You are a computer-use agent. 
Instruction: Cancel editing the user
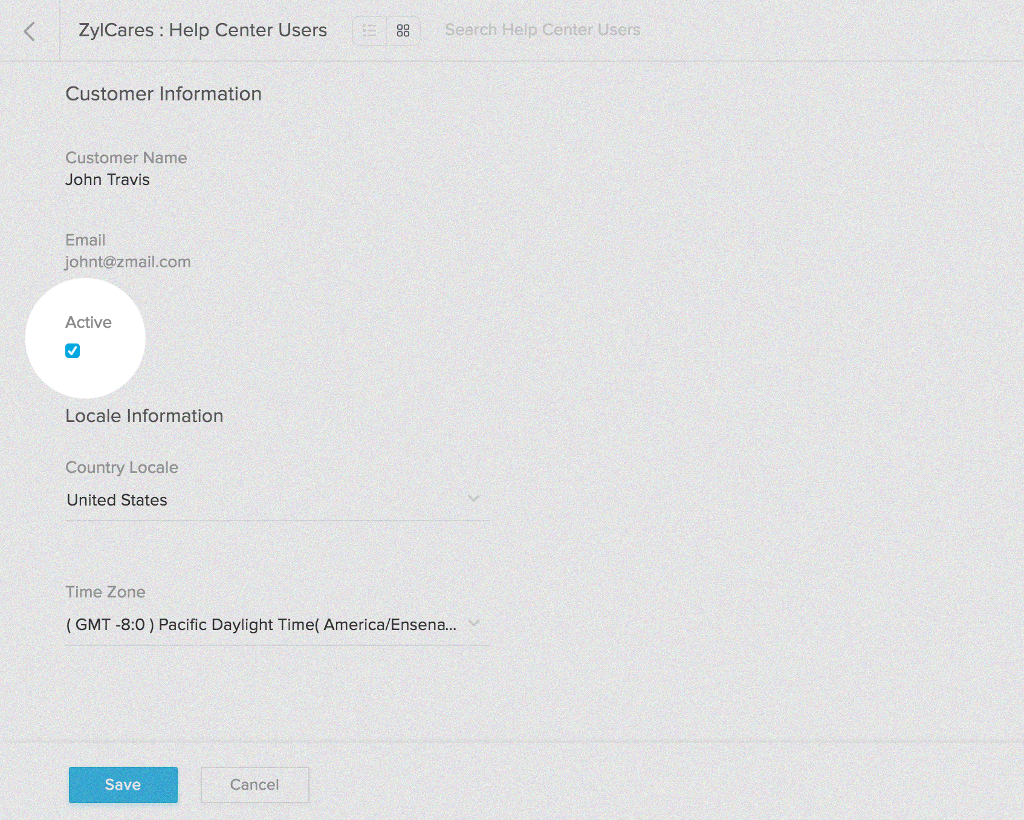[x=254, y=784]
